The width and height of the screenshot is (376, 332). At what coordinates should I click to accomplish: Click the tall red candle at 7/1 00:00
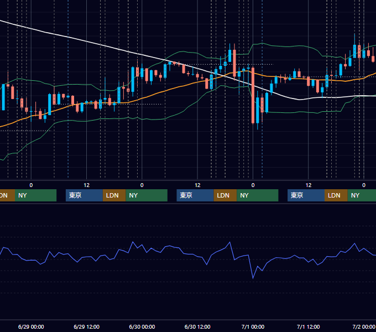coord(253,96)
